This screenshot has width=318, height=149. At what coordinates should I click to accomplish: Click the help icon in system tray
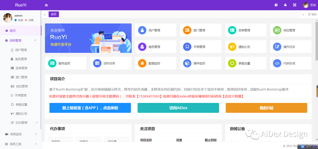(313, 146)
